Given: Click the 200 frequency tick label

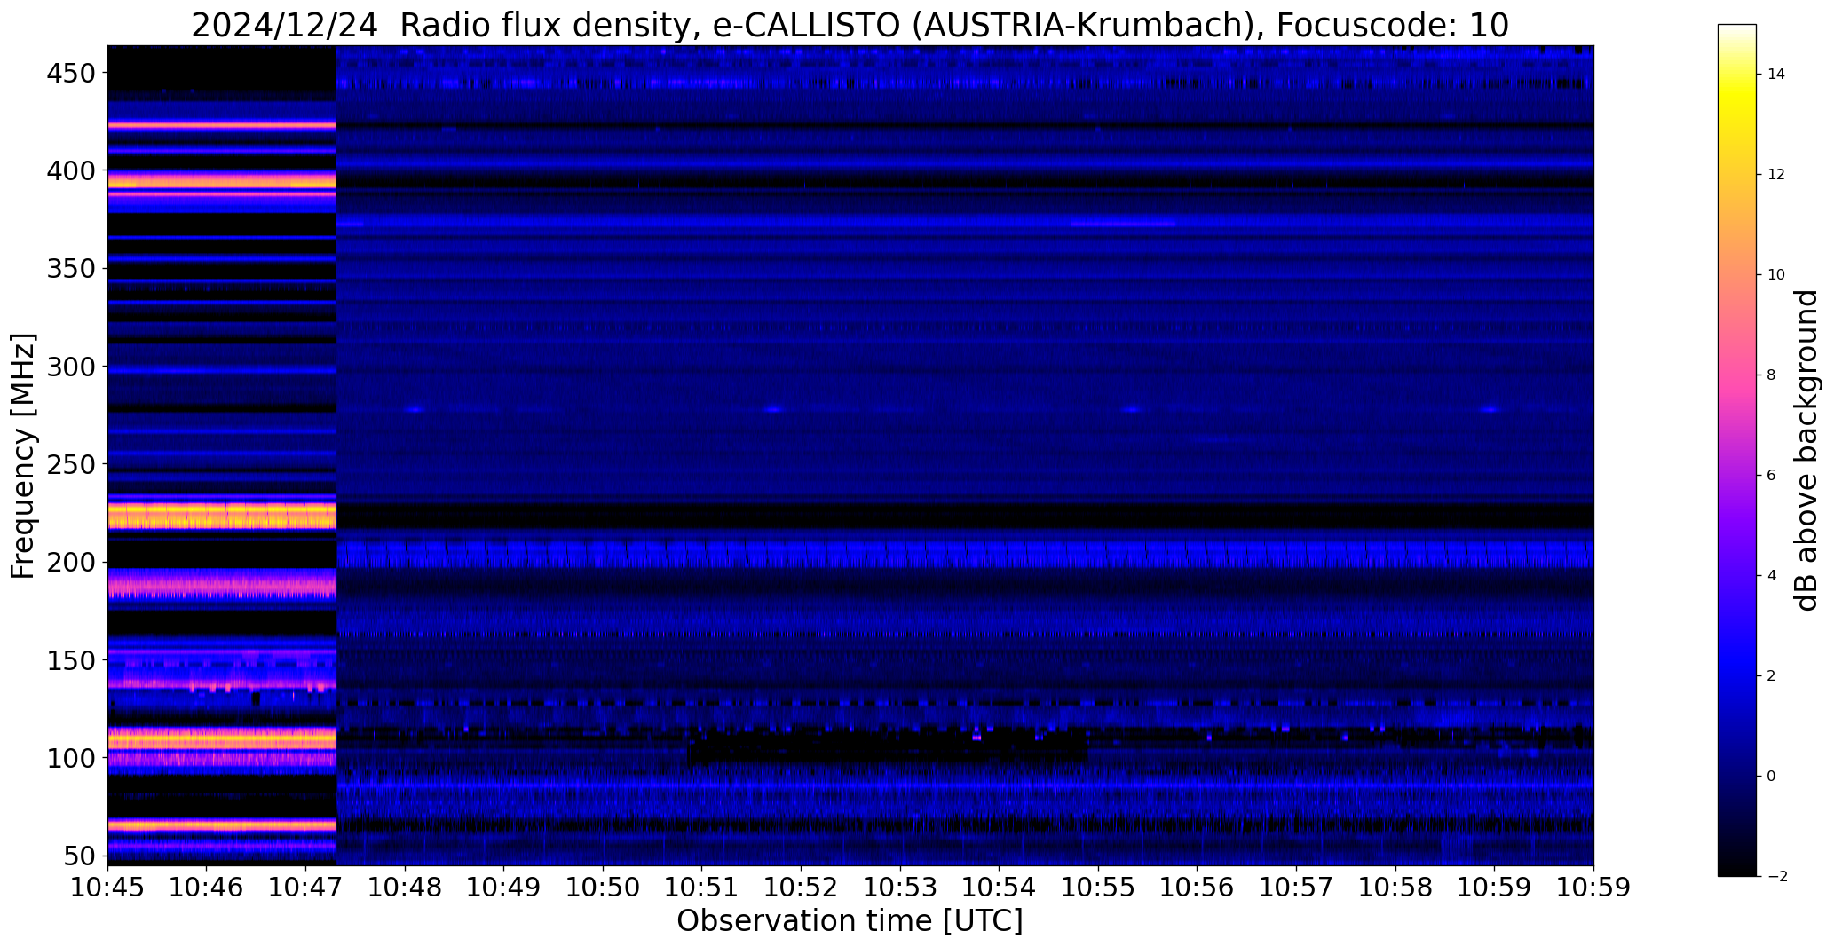Looking at the screenshot, I should tap(70, 563).
